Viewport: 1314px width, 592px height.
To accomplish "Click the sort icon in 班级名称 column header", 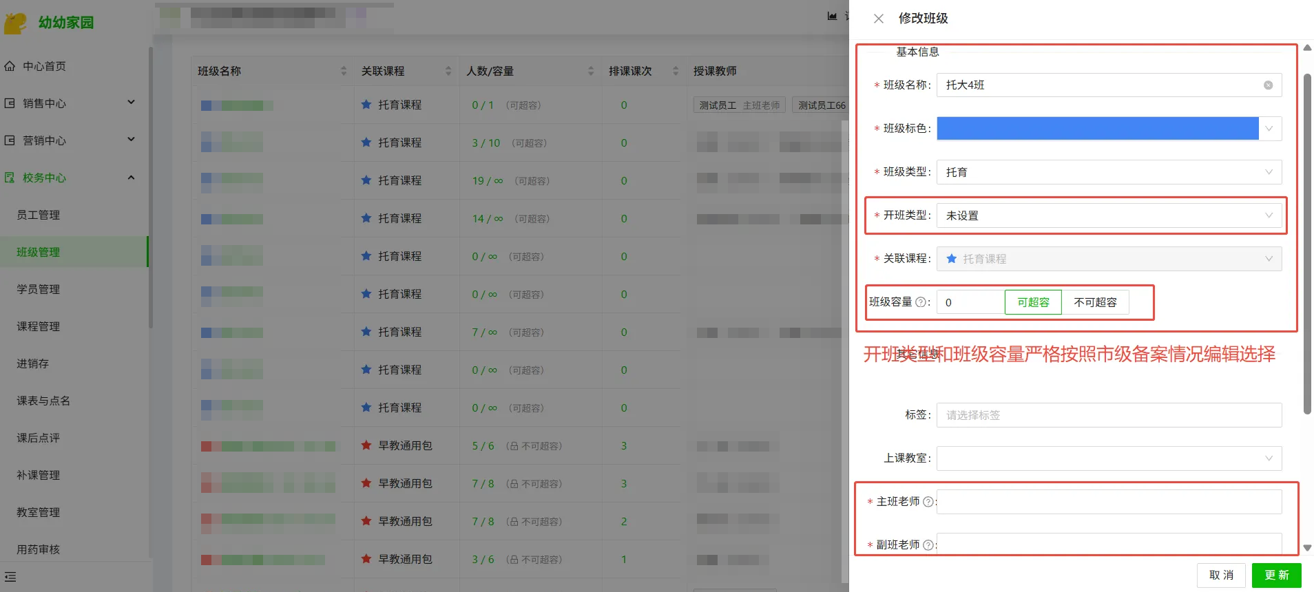I will pyautogui.click(x=344, y=71).
